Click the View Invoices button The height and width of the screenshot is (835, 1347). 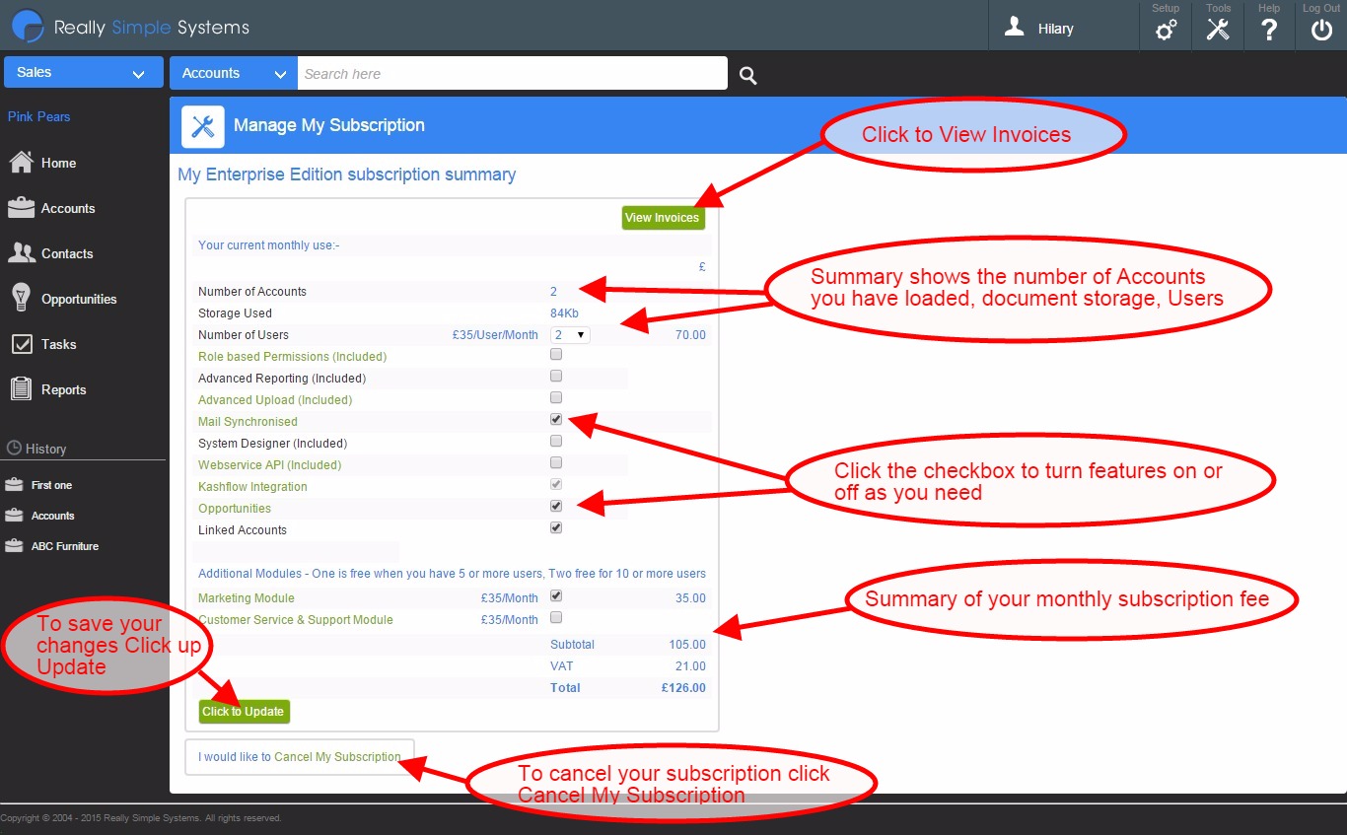point(663,218)
